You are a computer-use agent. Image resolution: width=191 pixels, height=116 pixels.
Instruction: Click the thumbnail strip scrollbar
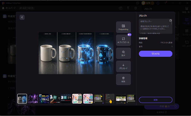22,105
